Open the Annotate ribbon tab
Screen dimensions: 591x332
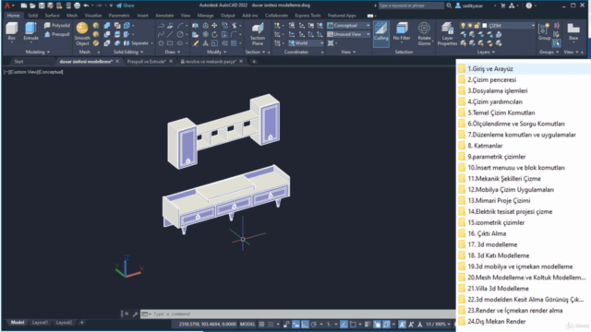click(x=164, y=16)
